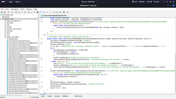Click the volume icon in the top panel
The image size is (176, 99).
170,2
